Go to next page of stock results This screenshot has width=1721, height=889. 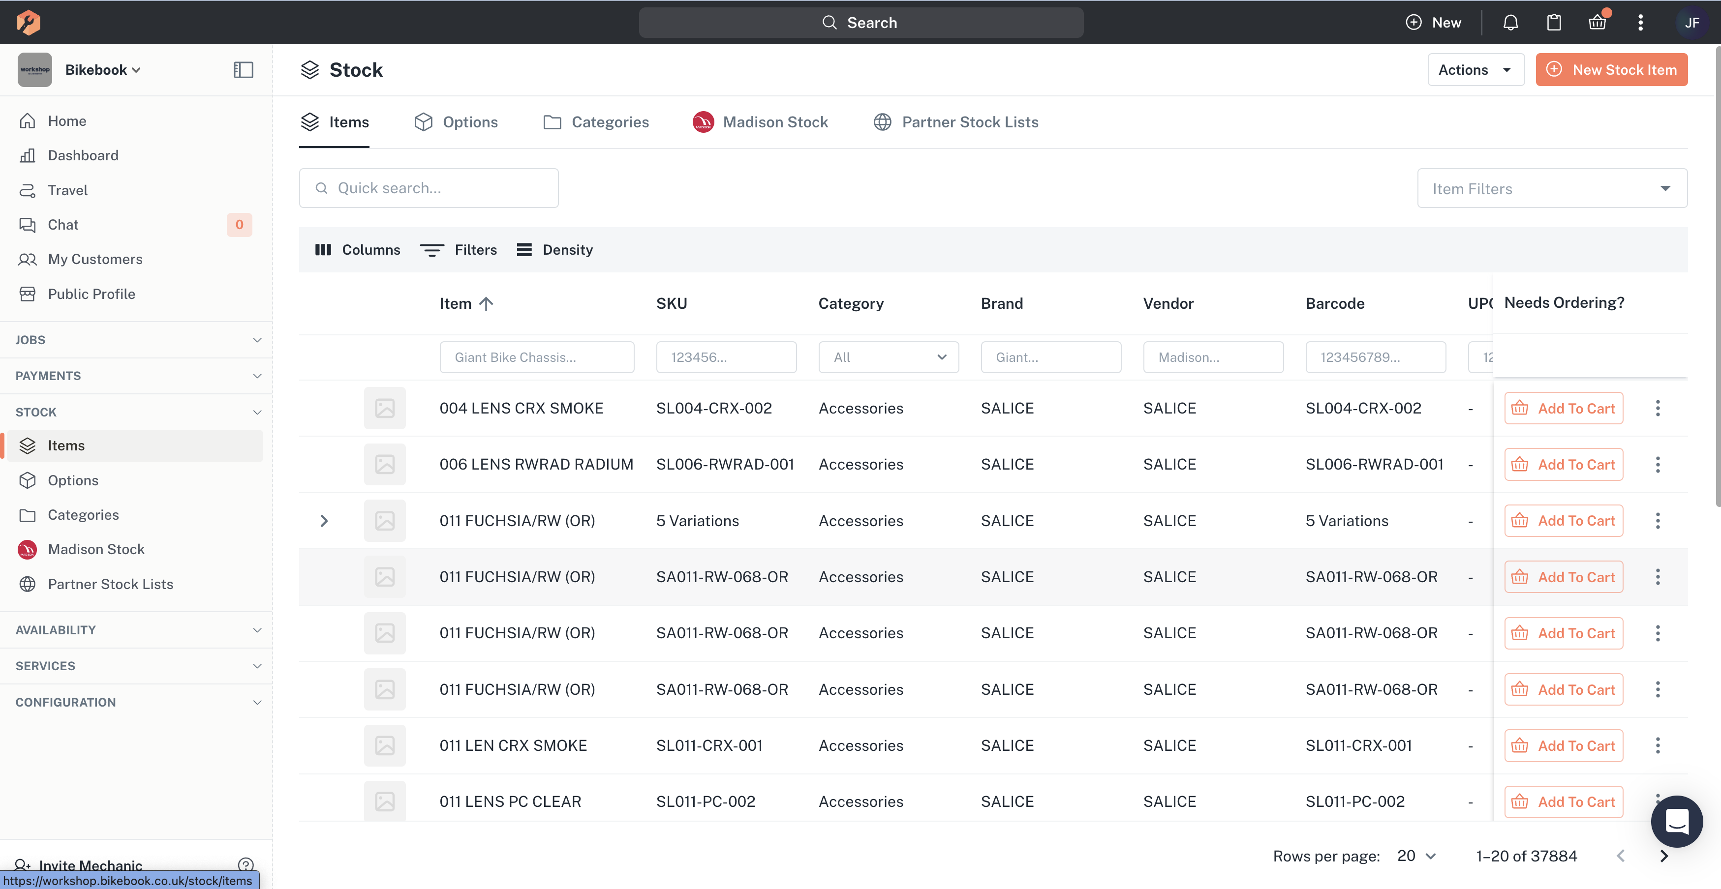1663,856
